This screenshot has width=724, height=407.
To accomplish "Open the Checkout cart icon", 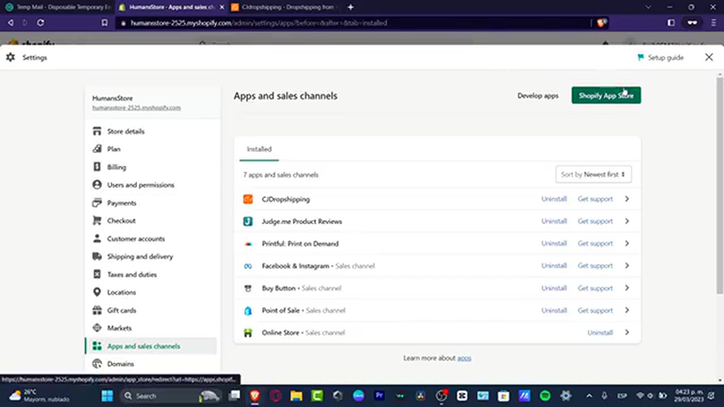I will coord(97,220).
